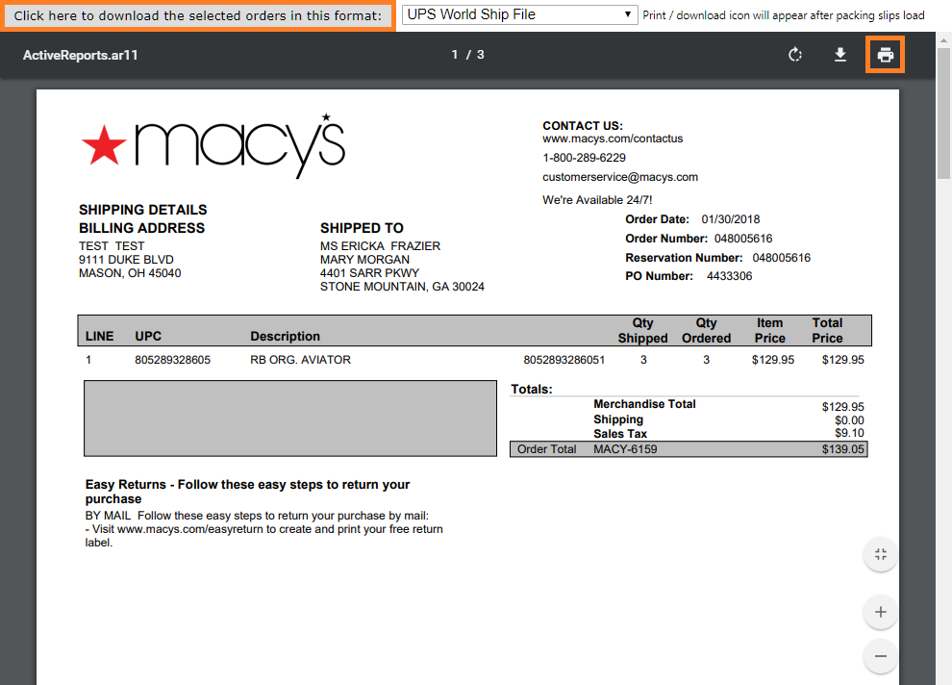952x685 pixels.
Task: Click the Description column header
Action: [285, 337]
